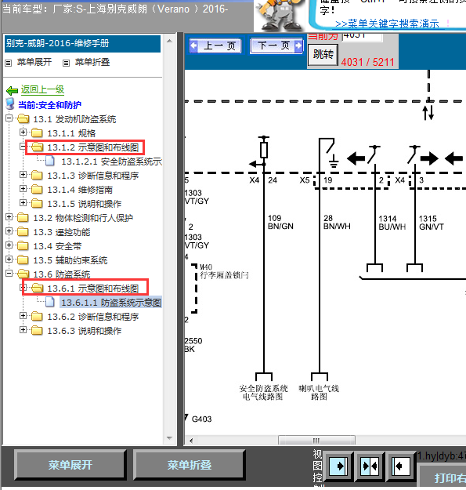Viewport: 466px width, 490px height.
Task: Open 13.6.1.1 防盗系统示意图 document
Action: click(111, 303)
